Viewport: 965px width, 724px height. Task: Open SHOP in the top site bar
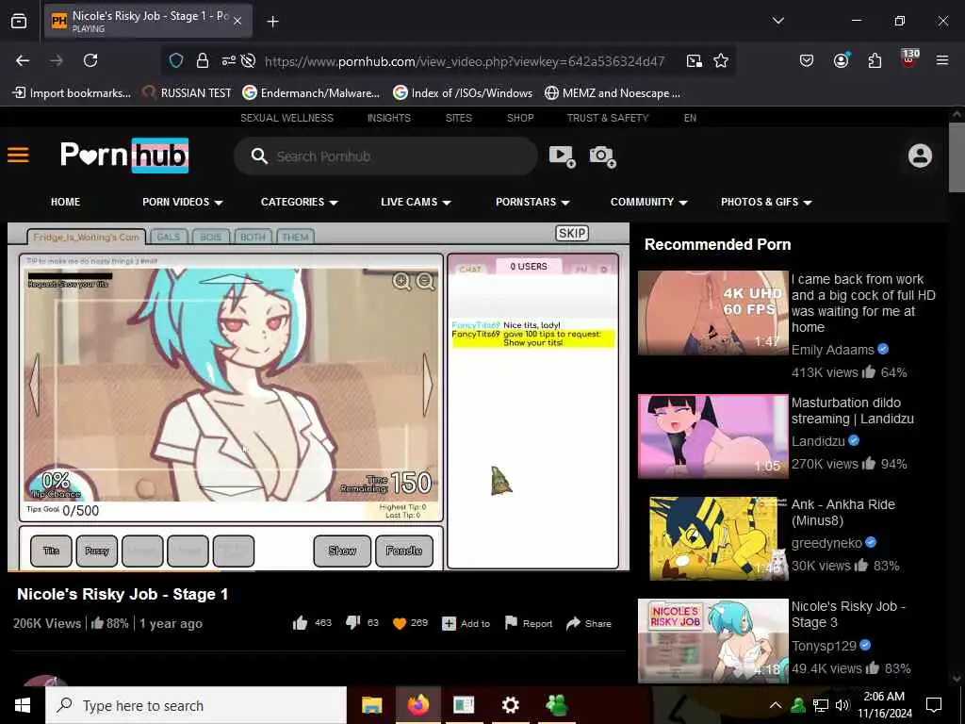(x=520, y=118)
